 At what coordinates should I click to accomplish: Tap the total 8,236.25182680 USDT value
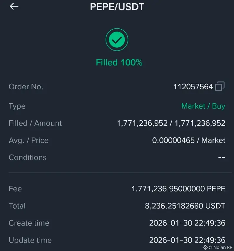tap(185, 206)
